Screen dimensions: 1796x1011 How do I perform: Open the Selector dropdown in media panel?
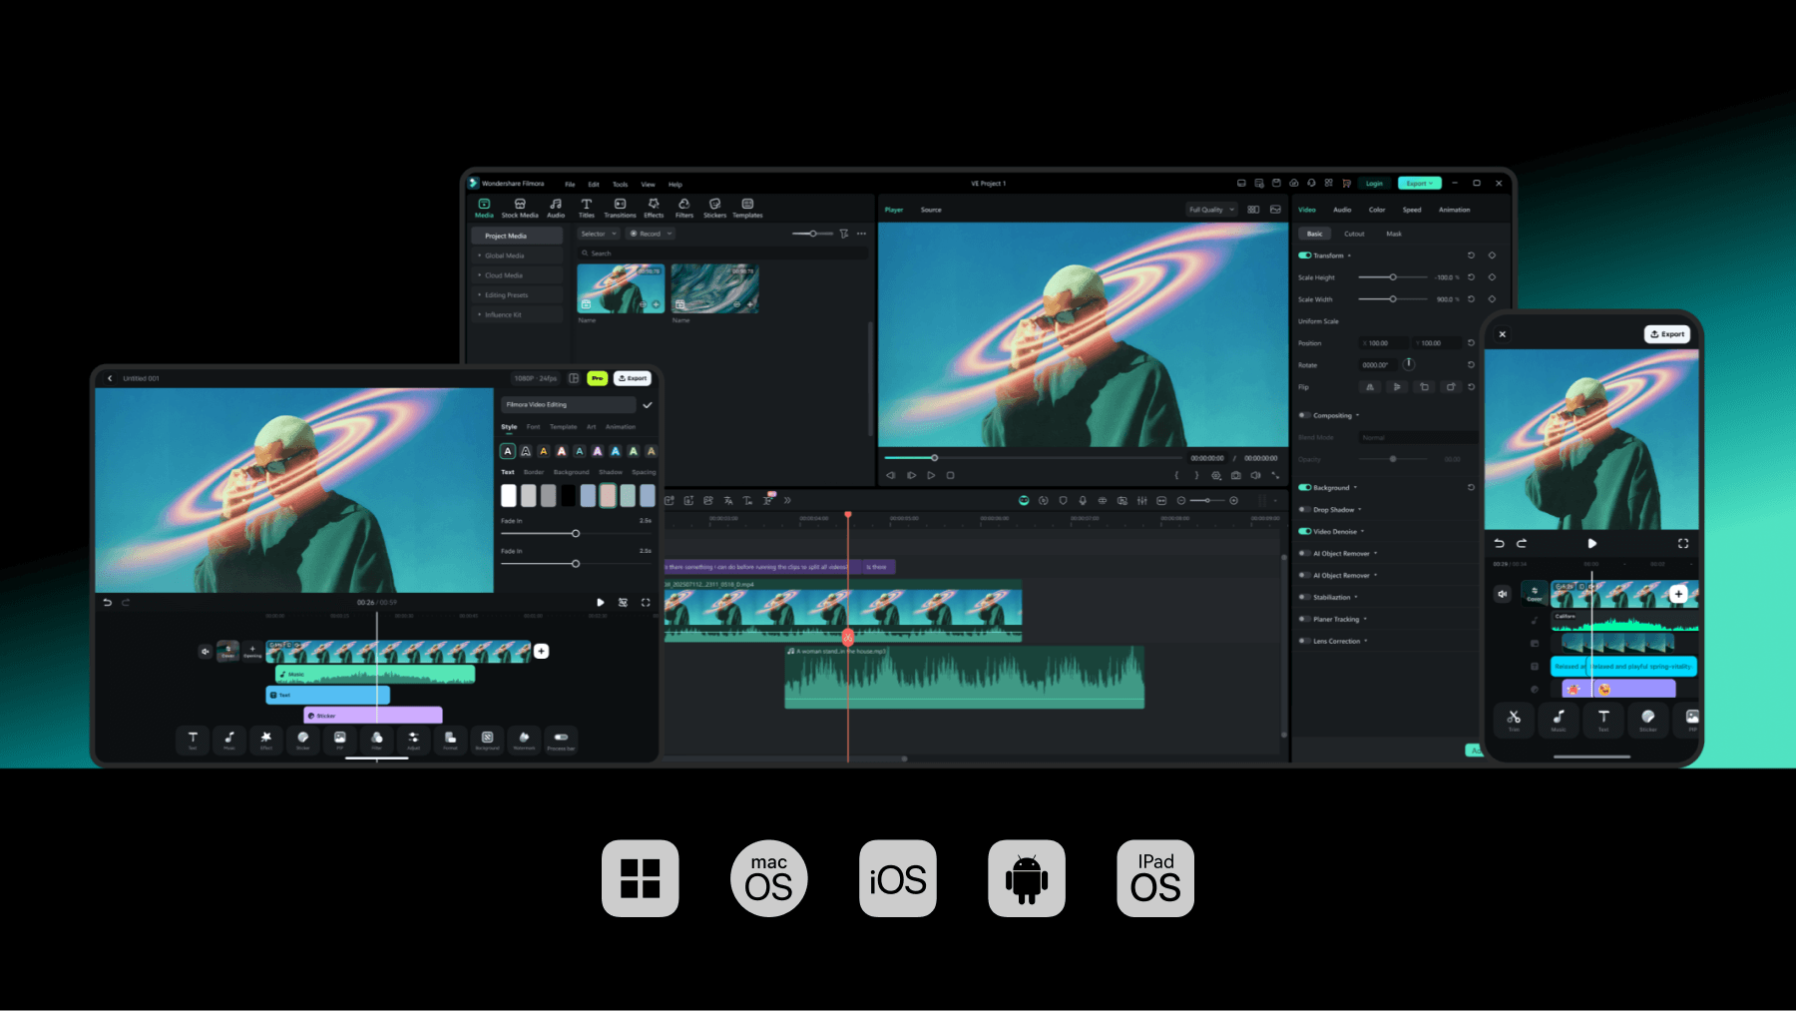click(x=599, y=234)
